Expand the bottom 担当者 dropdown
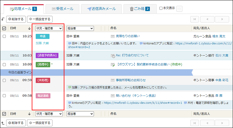 click(x=80, y=114)
